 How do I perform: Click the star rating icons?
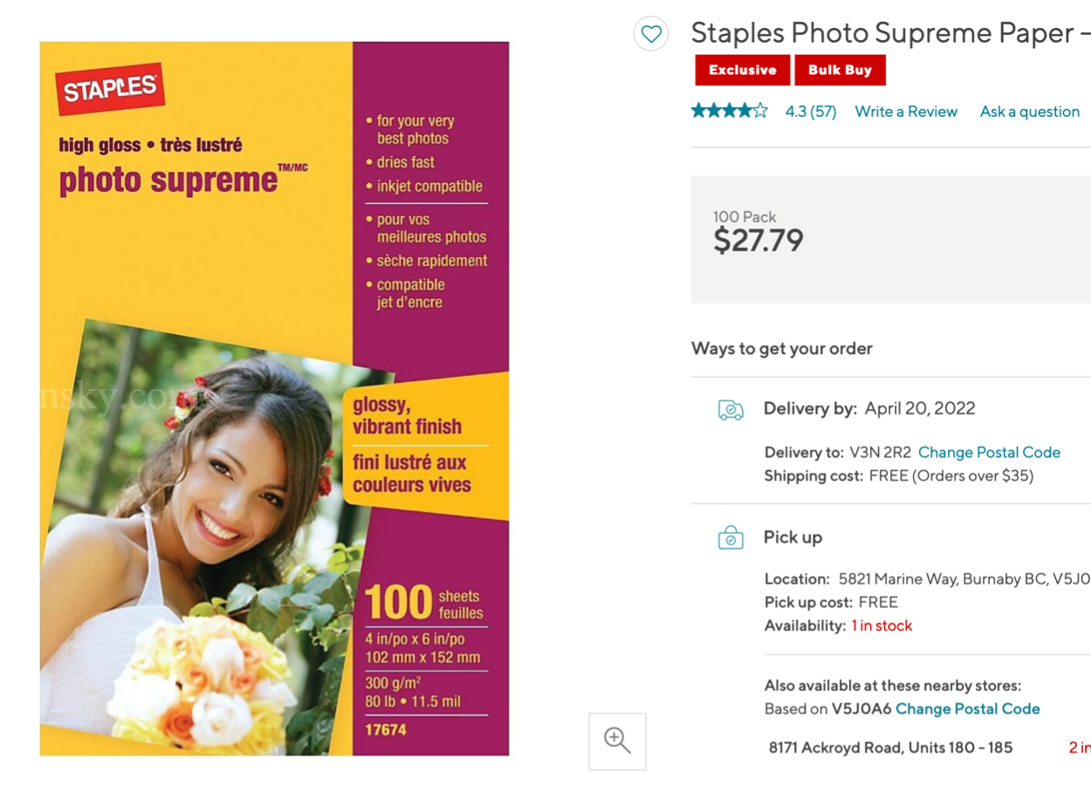coord(730,111)
